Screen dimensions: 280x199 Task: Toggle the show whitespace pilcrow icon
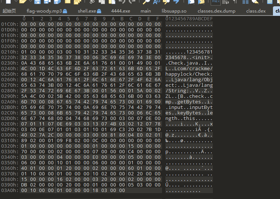click(235, 1)
